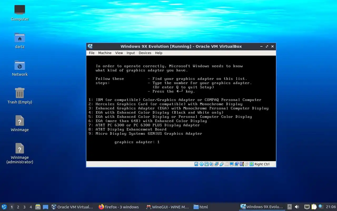Image resolution: width=337 pixels, height=211 pixels.
Task: Switch to workspace 3
Action: pyautogui.click(x=24, y=207)
